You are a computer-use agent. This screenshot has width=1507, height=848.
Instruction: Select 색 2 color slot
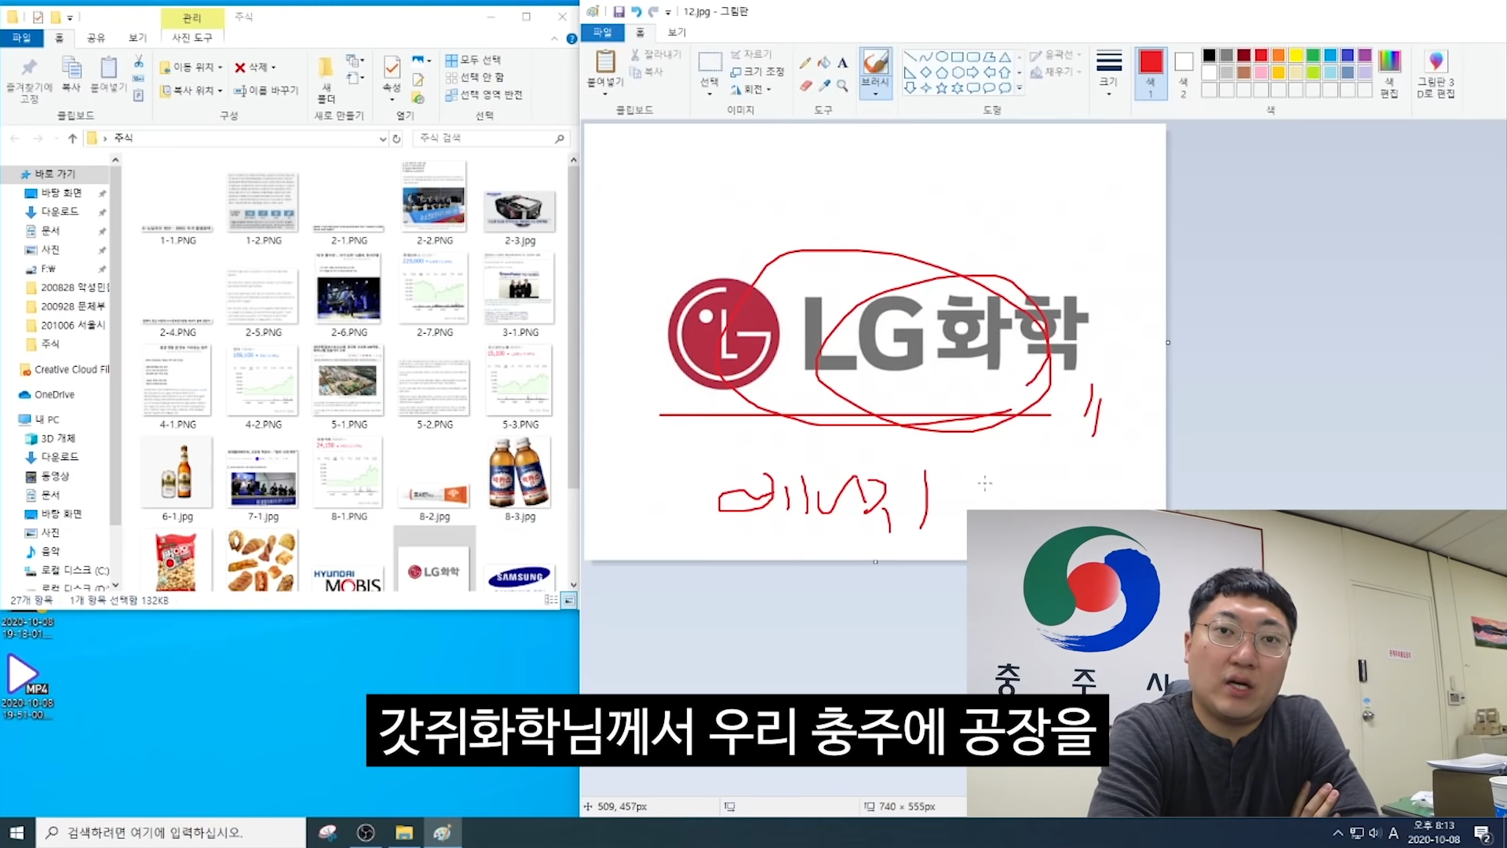click(1184, 73)
